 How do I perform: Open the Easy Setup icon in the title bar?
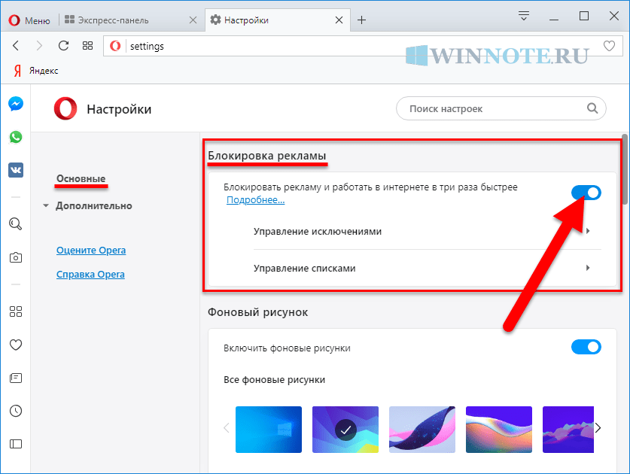coord(524,16)
